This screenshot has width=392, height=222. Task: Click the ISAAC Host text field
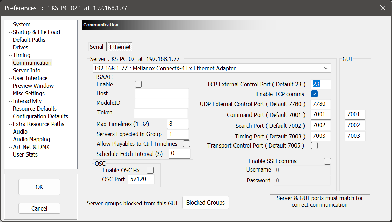coord(161,94)
